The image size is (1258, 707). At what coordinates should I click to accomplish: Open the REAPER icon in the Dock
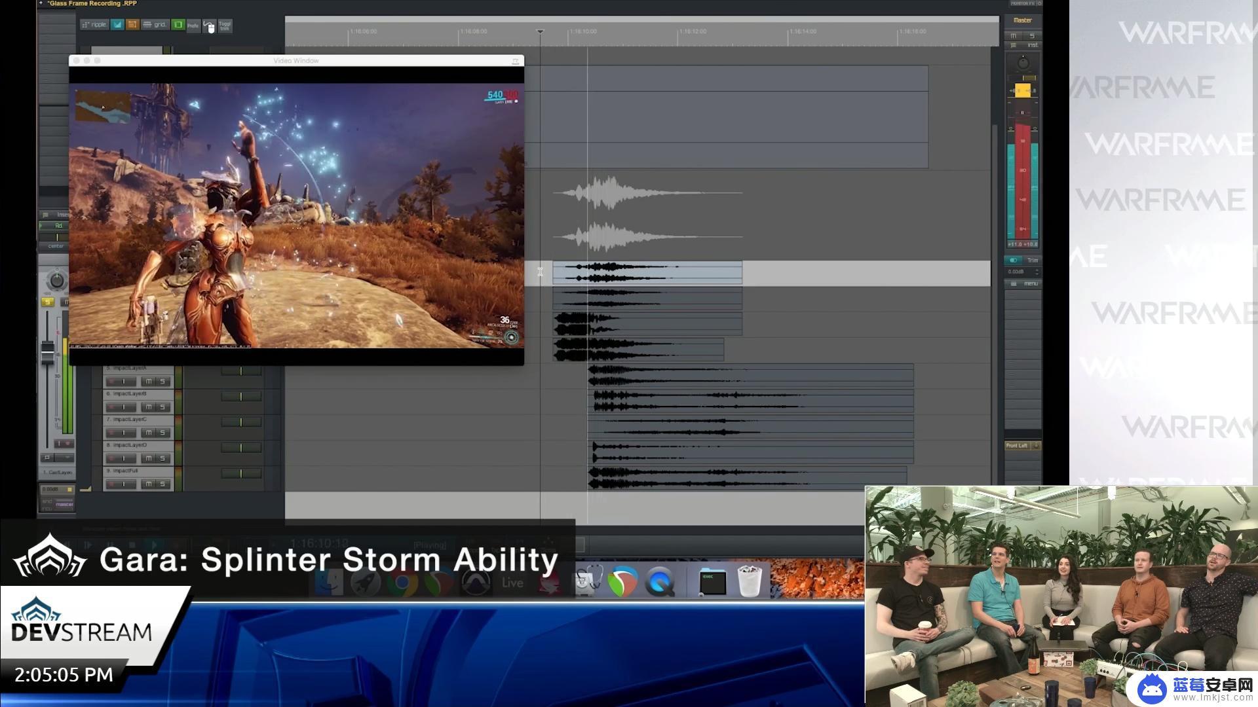pos(622,581)
